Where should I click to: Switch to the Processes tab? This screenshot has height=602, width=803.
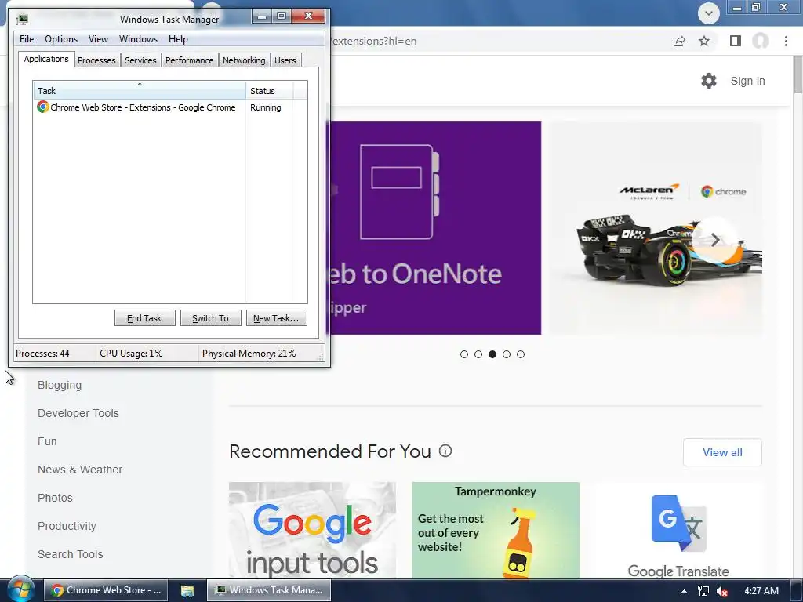pos(96,60)
